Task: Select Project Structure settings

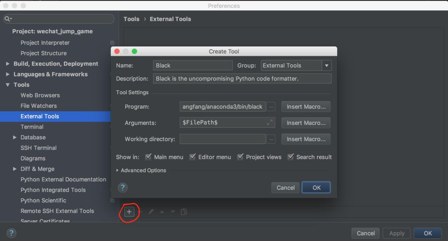Action: pyautogui.click(x=44, y=53)
